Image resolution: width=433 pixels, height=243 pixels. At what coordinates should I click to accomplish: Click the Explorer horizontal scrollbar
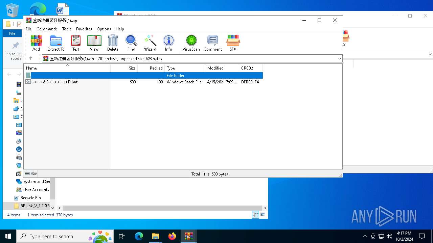pyautogui.click(x=162, y=208)
